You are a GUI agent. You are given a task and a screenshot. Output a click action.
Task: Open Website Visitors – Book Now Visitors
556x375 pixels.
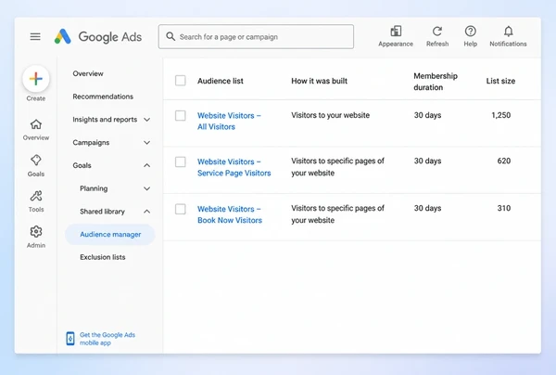click(230, 214)
